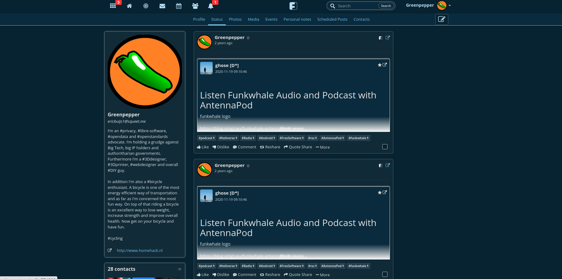562x279 pixels.
Task: Click Greenpepper avatar on second post
Action: pos(204,170)
